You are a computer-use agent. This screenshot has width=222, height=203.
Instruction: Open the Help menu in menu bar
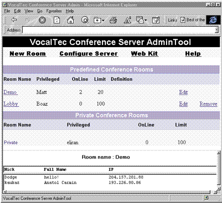point(70,11)
